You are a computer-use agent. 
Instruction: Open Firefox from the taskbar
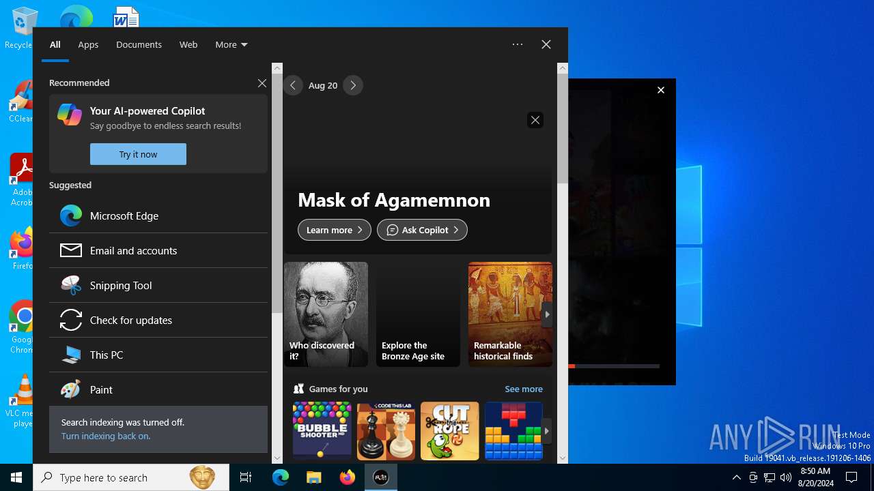click(347, 477)
